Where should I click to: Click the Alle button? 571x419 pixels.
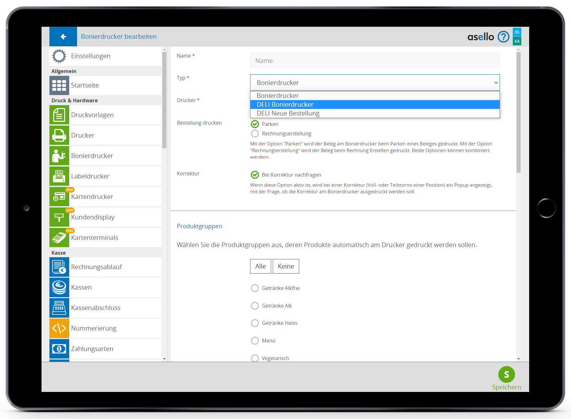pyautogui.click(x=260, y=266)
